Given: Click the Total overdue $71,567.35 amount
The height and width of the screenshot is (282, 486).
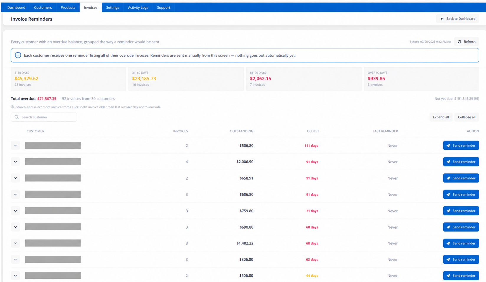Looking at the screenshot, I should pyautogui.click(x=47, y=99).
